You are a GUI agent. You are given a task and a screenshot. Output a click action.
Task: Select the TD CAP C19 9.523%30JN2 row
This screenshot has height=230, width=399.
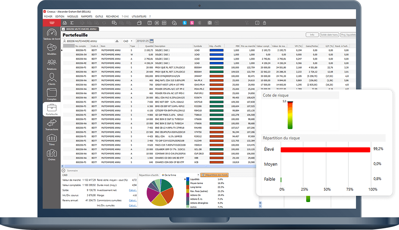tap(158, 141)
